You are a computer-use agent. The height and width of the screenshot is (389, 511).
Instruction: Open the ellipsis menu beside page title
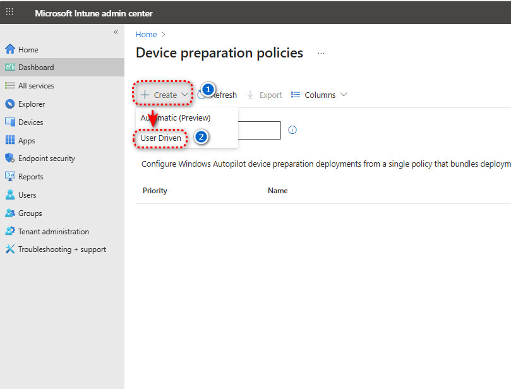coord(321,54)
